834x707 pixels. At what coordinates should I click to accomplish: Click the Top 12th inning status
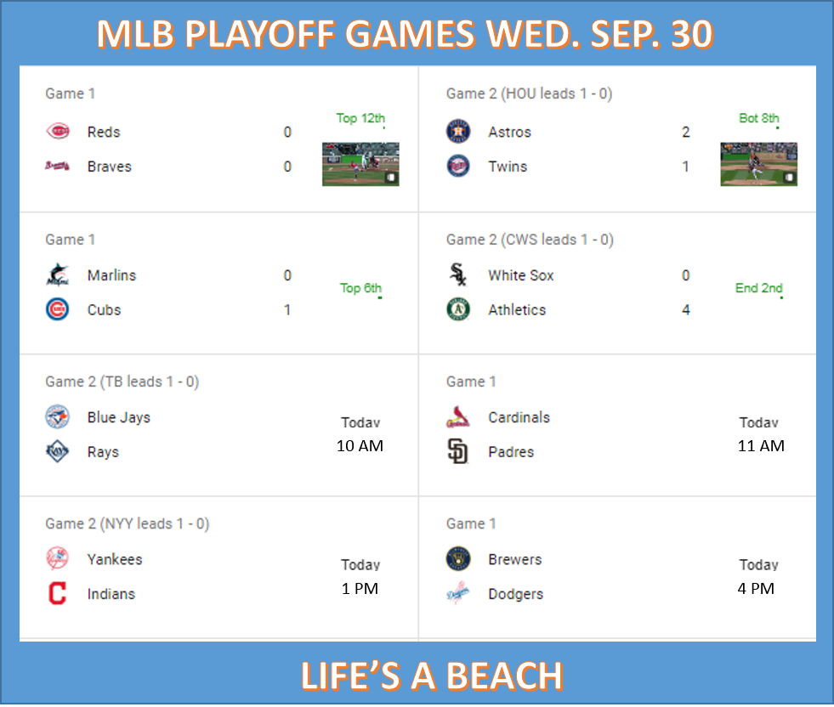click(360, 119)
